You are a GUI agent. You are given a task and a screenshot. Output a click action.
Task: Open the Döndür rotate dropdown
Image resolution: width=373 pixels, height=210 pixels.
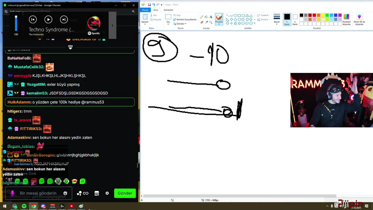coord(180,24)
